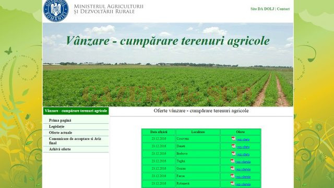Open PDF icon in Brabova row
The width and height of the screenshot is (334, 188).
click(x=233, y=154)
